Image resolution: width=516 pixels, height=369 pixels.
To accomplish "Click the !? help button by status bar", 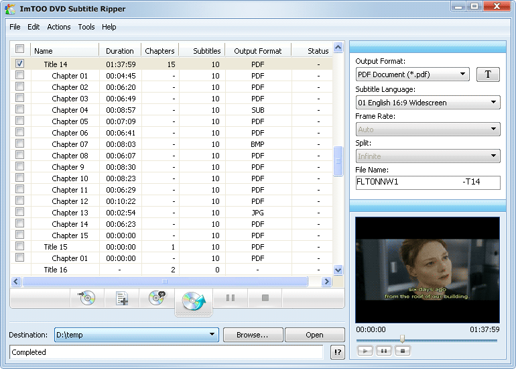I will pos(338,352).
